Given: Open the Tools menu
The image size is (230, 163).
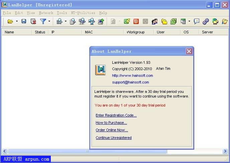Looking at the screenshot, I should pyautogui.click(x=62, y=13).
